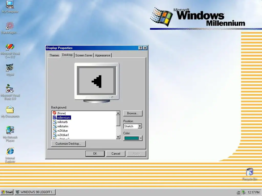Switch to the Themes tab
262x196 pixels.
point(54,55)
